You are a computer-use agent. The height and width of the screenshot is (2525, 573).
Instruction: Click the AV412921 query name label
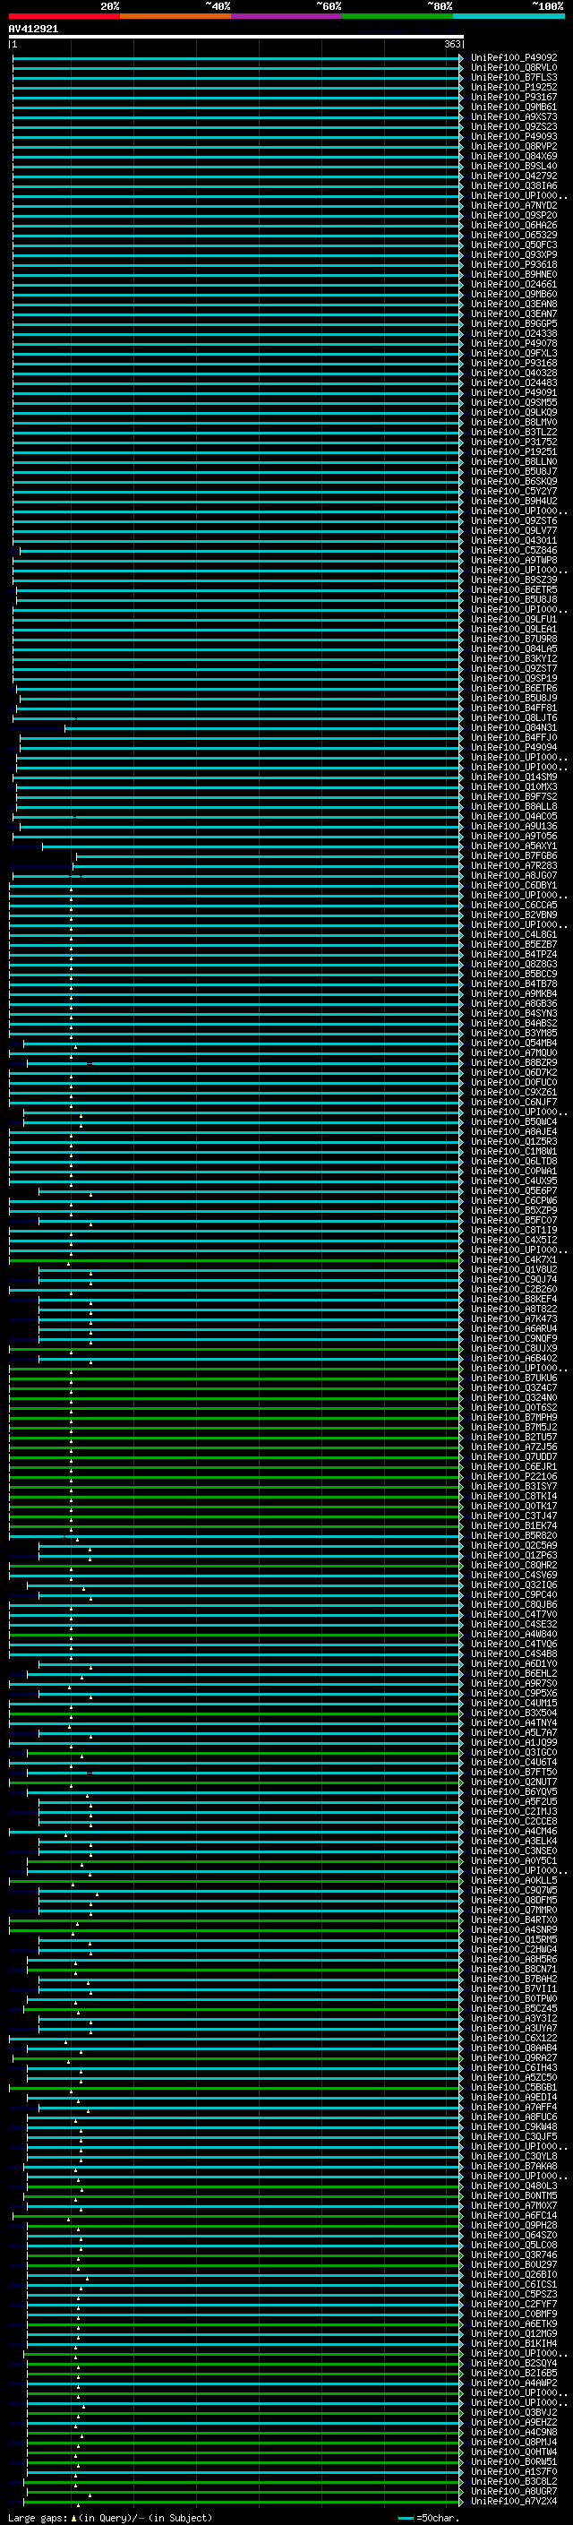(33, 29)
